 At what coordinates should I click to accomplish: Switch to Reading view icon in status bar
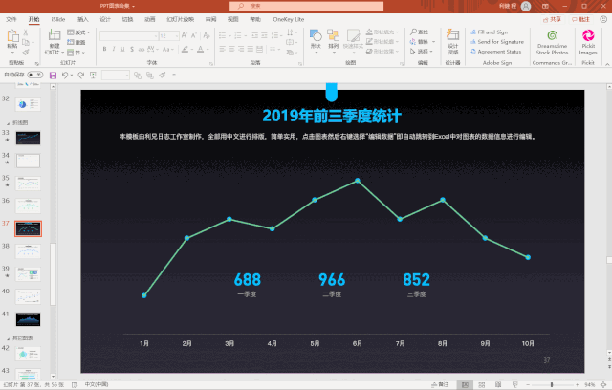tap(498, 385)
